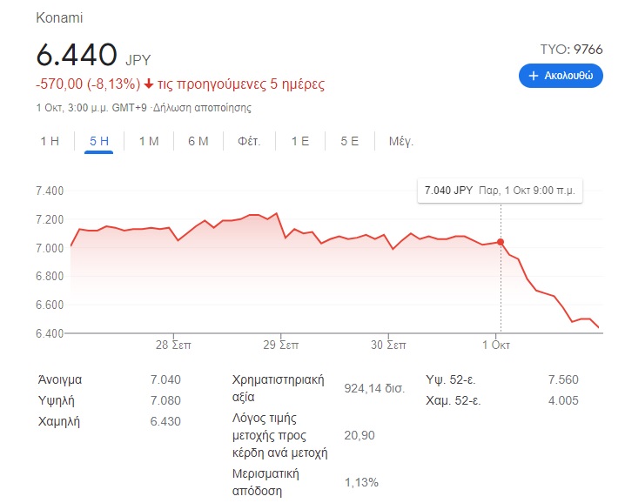Show the 5 E five-year tab
The width and height of the screenshot is (625, 503).
tap(350, 141)
